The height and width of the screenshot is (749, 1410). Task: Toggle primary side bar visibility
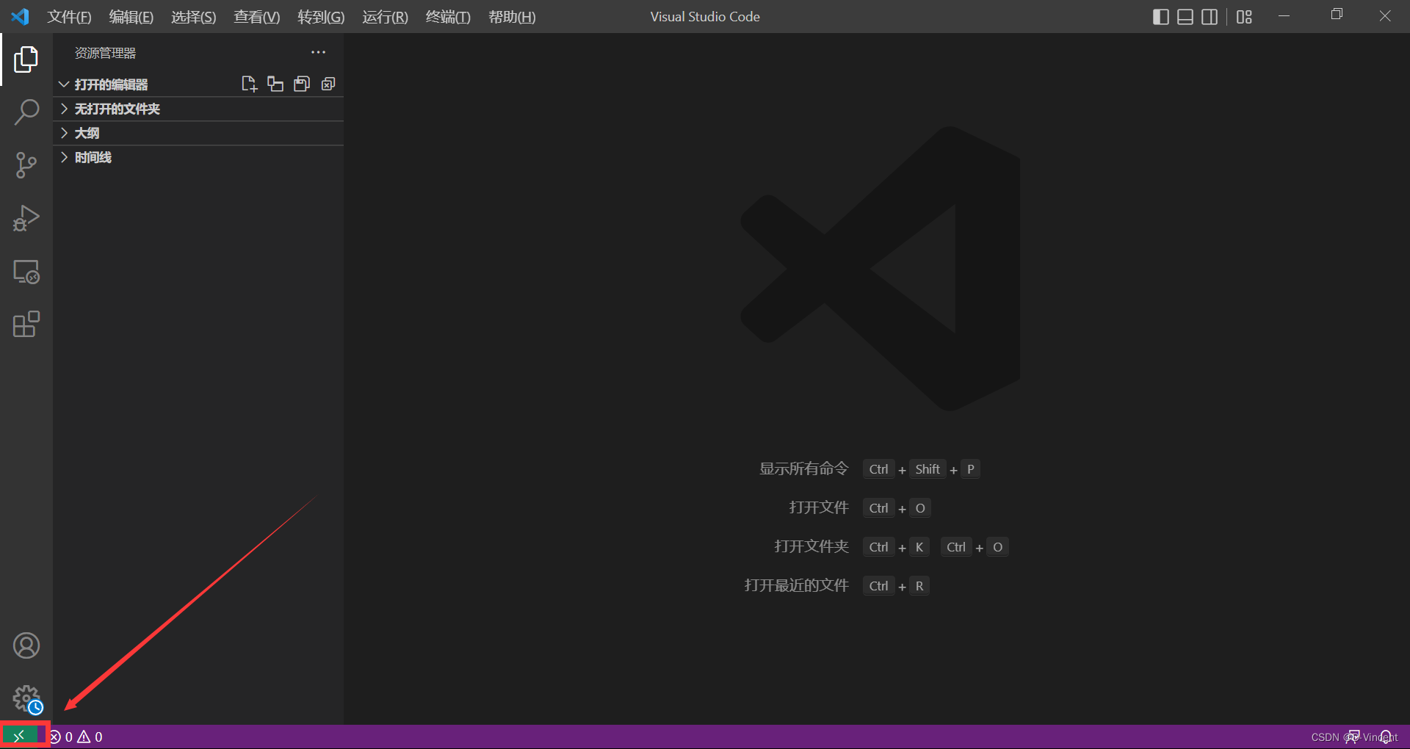pos(1160,16)
